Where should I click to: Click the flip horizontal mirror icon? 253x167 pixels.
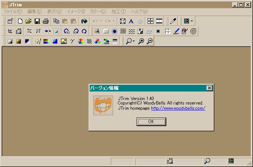tap(29, 31)
